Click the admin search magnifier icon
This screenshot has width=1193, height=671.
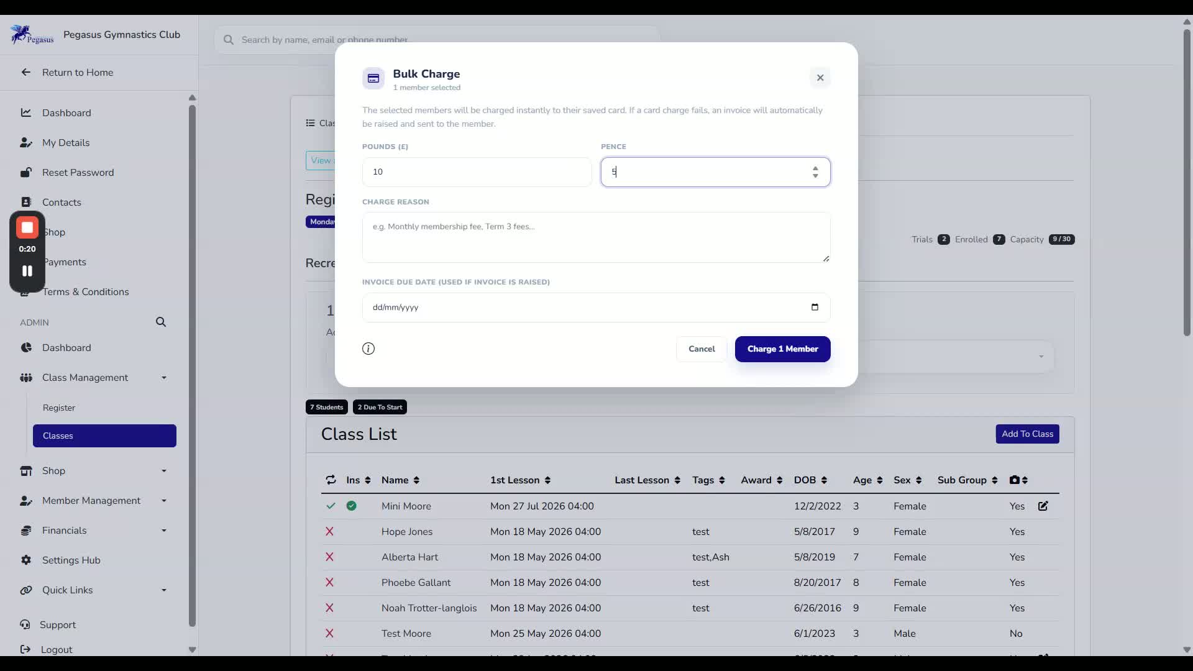click(x=161, y=322)
